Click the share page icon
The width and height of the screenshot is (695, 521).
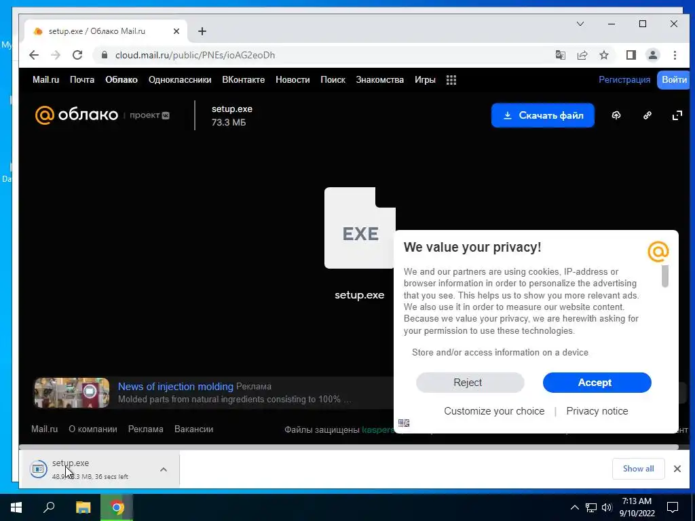click(x=582, y=55)
